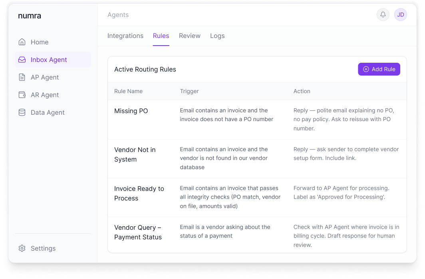Open the Settings gear icon

[x=23, y=248]
